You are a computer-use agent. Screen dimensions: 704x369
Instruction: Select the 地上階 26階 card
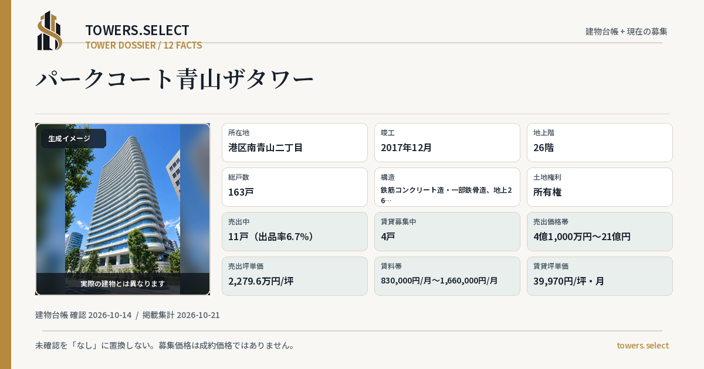pyautogui.click(x=600, y=142)
